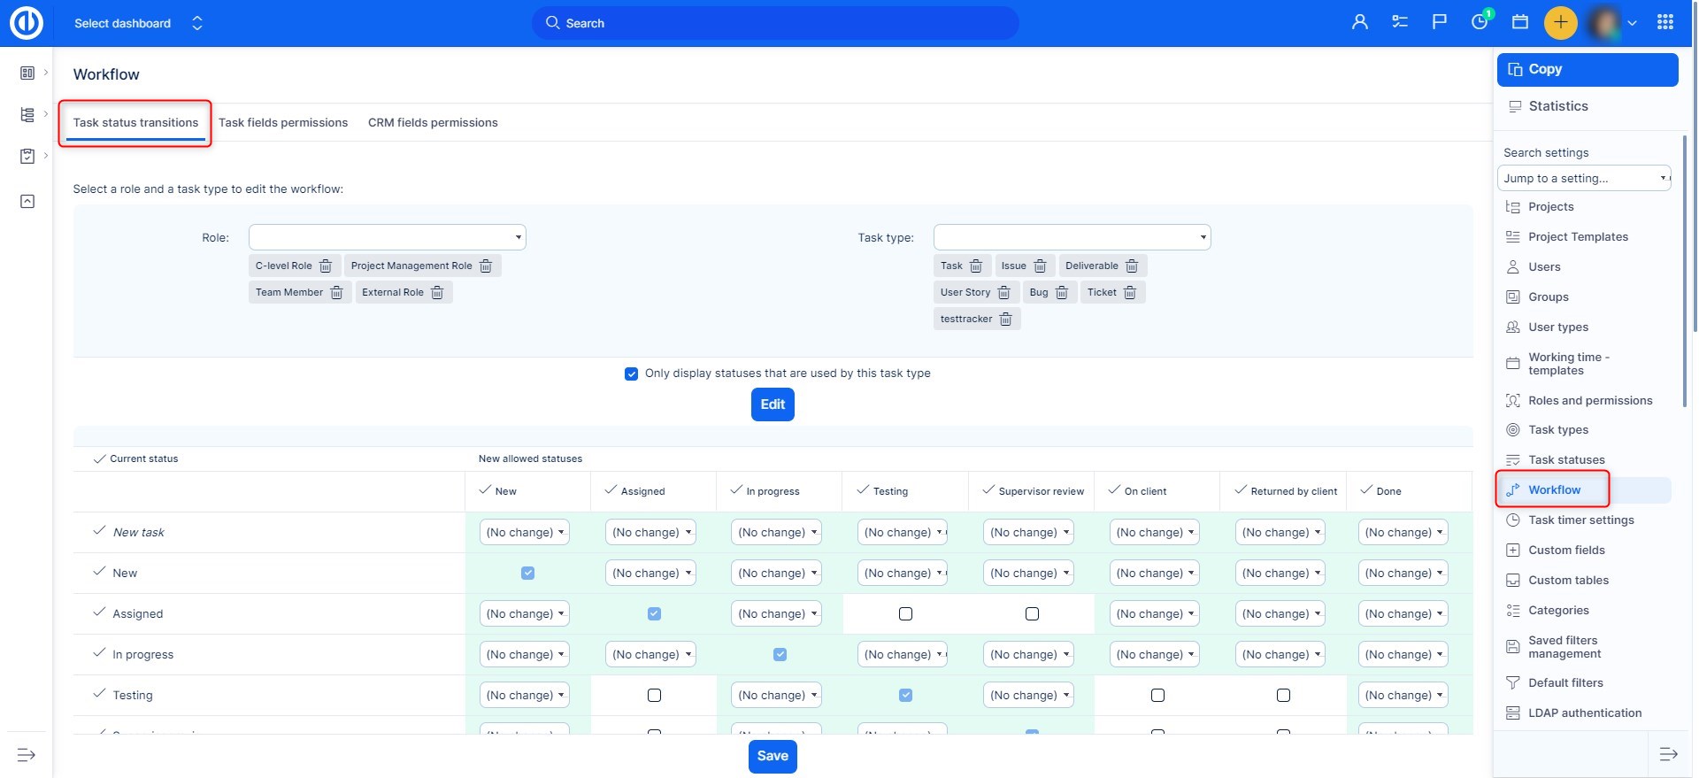This screenshot has height=778, width=1699.
Task: Open CRM fields permissions tab
Action: pos(433,123)
